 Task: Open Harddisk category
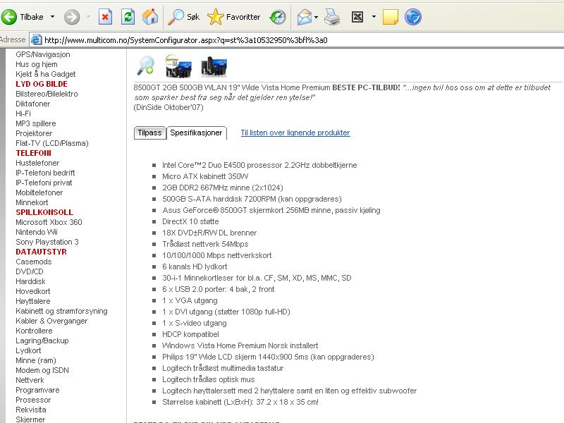[30, 281]
